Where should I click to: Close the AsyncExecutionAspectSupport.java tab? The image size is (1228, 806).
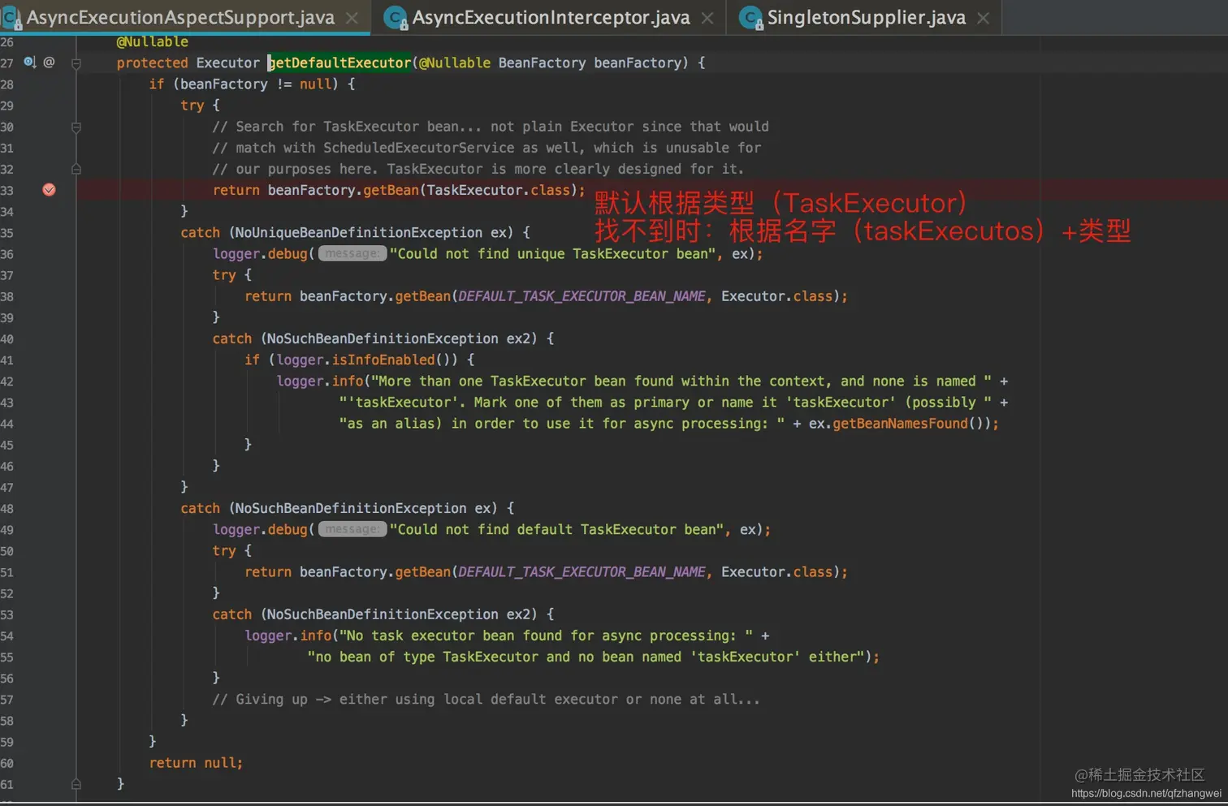tap(352, 18)
